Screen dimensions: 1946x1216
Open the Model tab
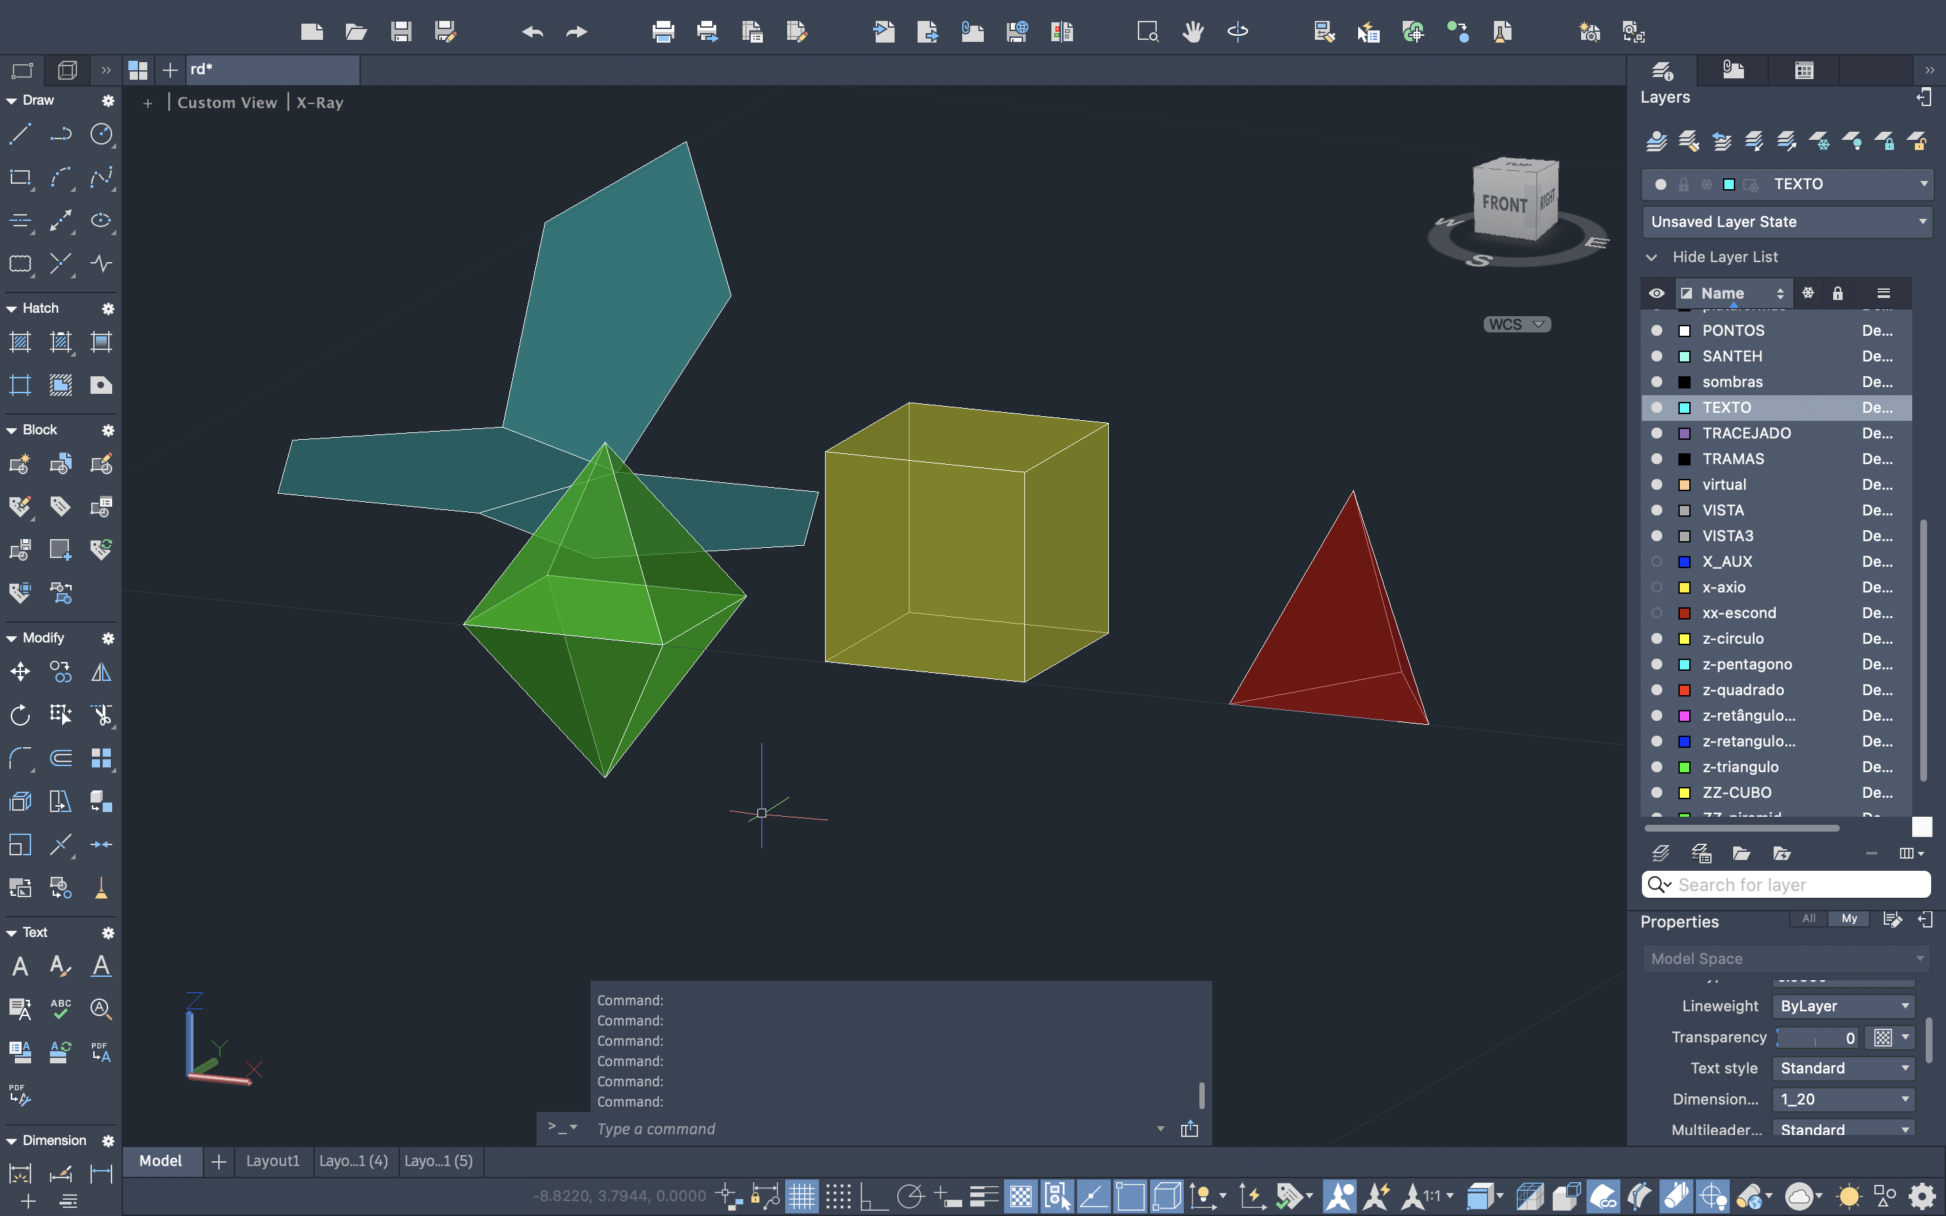click(x=160, y=1161)
